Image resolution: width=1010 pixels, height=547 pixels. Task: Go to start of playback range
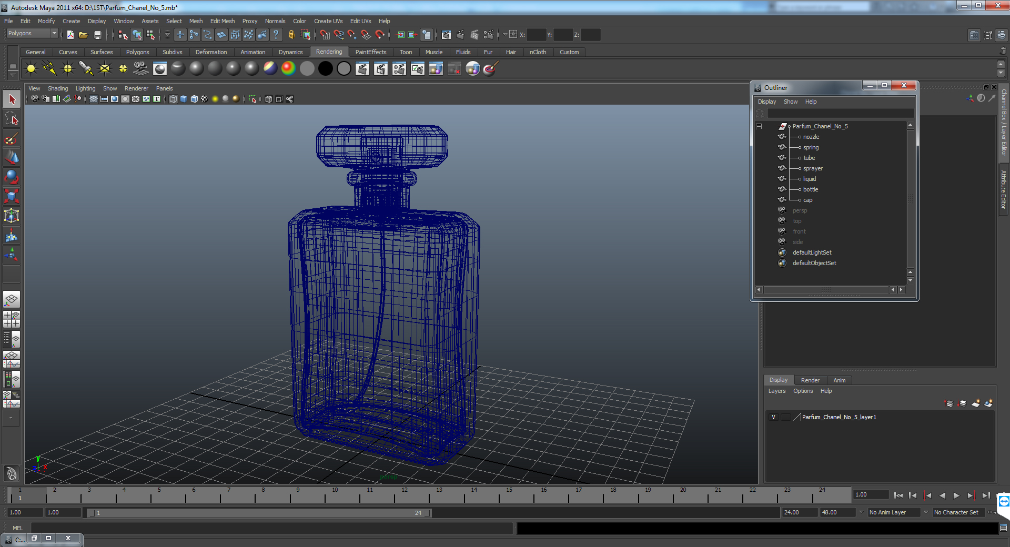898,495
